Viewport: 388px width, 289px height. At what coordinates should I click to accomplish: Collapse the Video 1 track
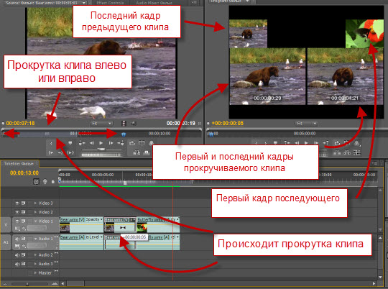click(x=35, y=221)
